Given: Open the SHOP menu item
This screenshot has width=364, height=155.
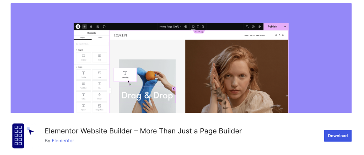Looking at the screenshot, I should pyautogui.click(x=246, y=36).
